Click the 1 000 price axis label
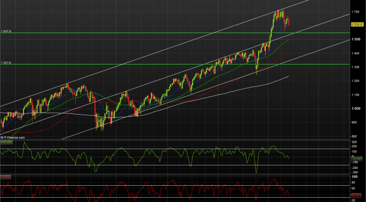The image size is (366, 202). coord(356,109)
